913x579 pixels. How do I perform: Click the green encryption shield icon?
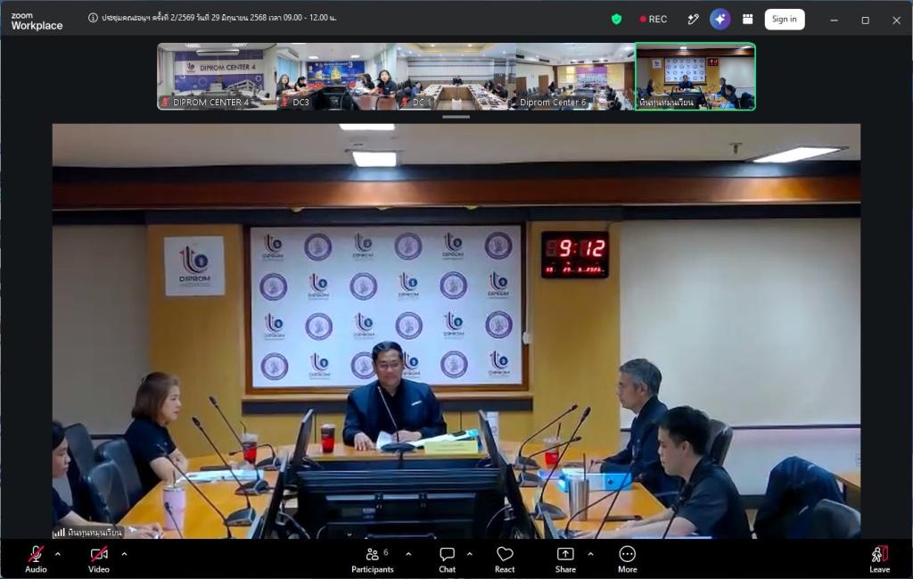(x=617, y=20)
